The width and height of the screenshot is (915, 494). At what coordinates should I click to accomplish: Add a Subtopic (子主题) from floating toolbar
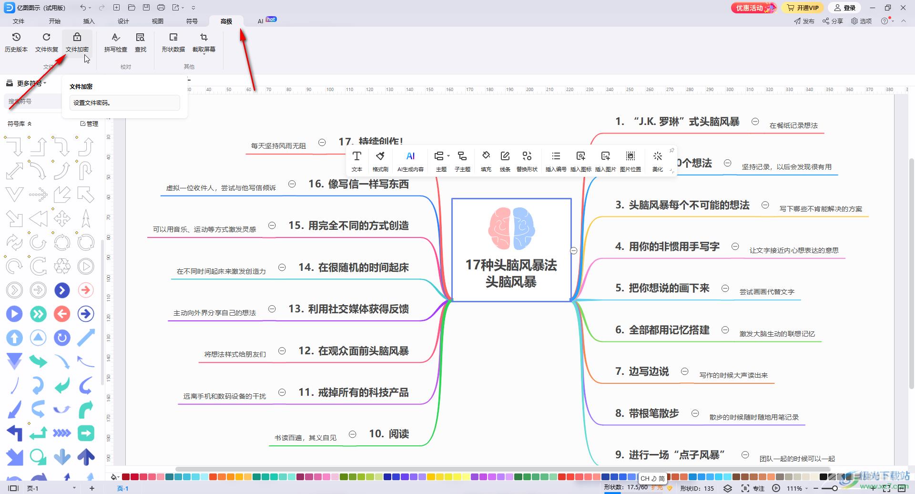coord(462,161)
